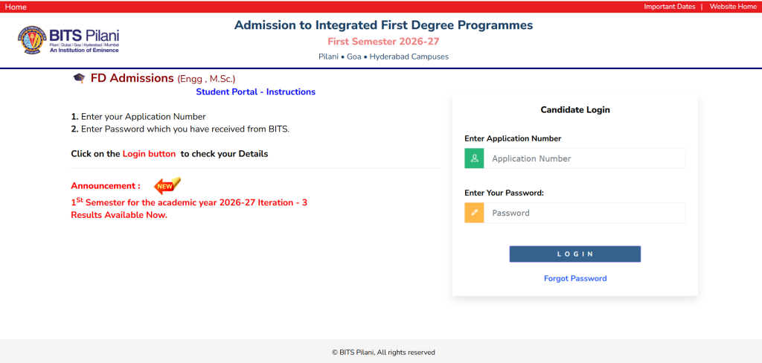Click the 'Admission to Integrated First Degree Programmes' title
This screenshot has height=363, width=762.
(x=383, y=25)
